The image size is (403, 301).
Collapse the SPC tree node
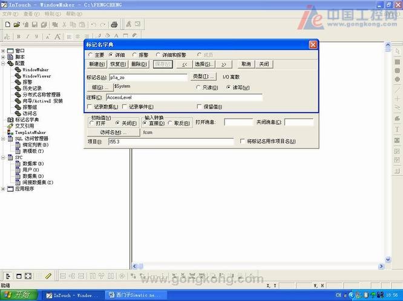pos(3,157)
